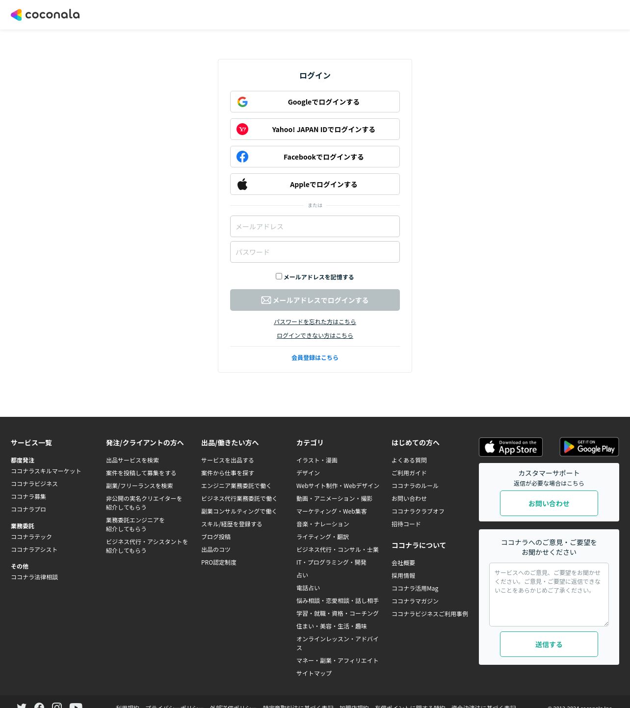Open ココナラビジネスご利用事例 link

click(x=430, y=614)
